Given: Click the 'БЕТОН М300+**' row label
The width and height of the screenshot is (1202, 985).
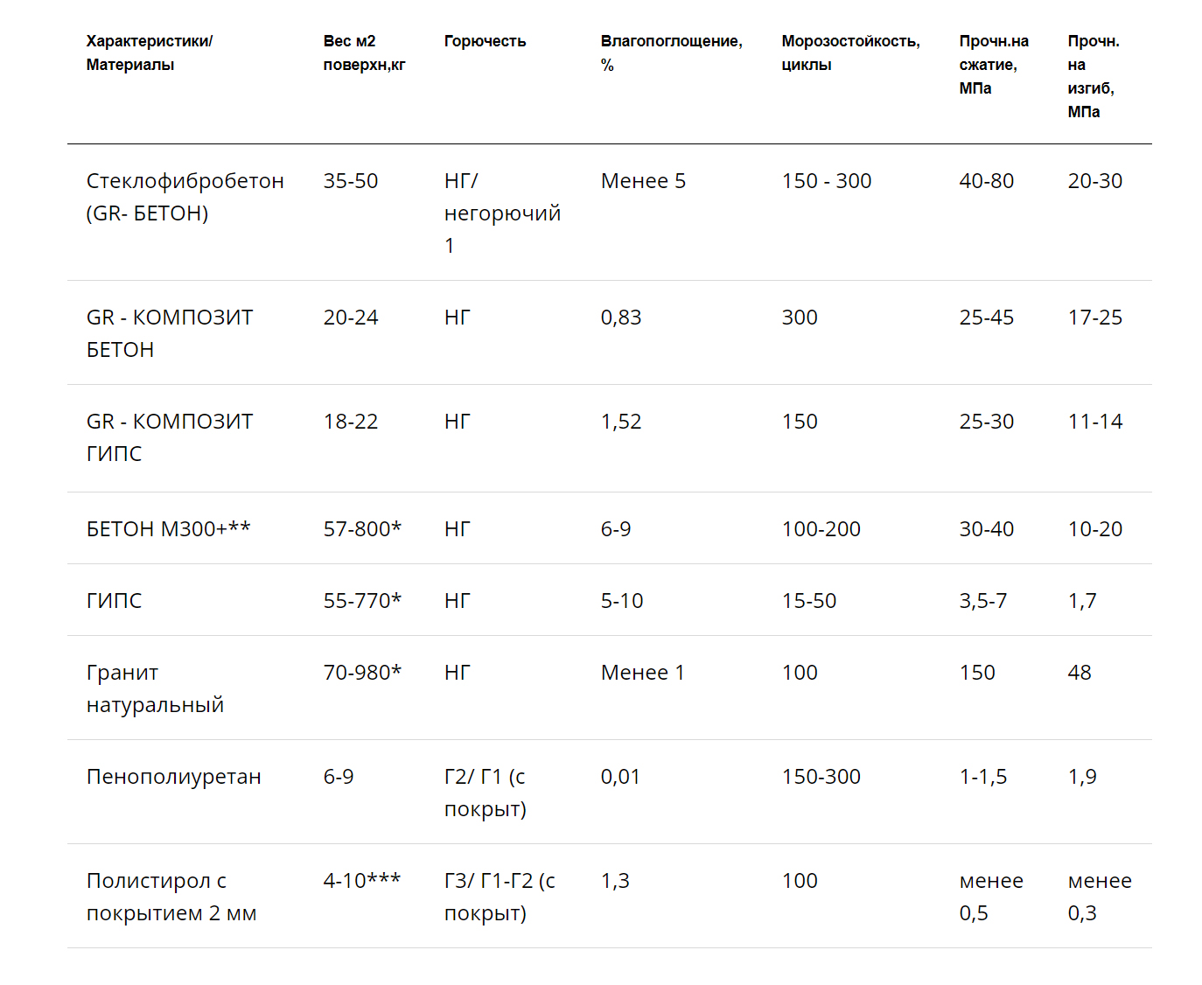Looking at the screenshot, I should tap(168, 529).
